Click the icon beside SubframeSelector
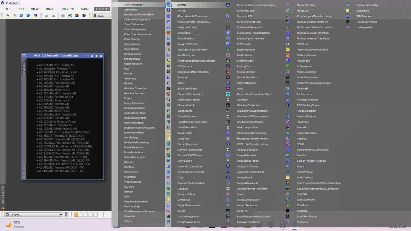Image resolution: width=411 pixels, height=231 pixels. tap(347, 5)
